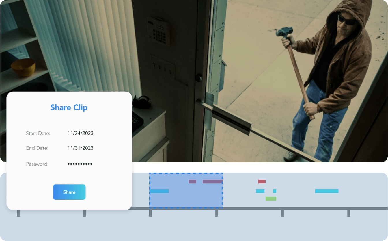388x241 pixels.
Task: Click the Share Clip dialog title
Action: coord(69,107)
